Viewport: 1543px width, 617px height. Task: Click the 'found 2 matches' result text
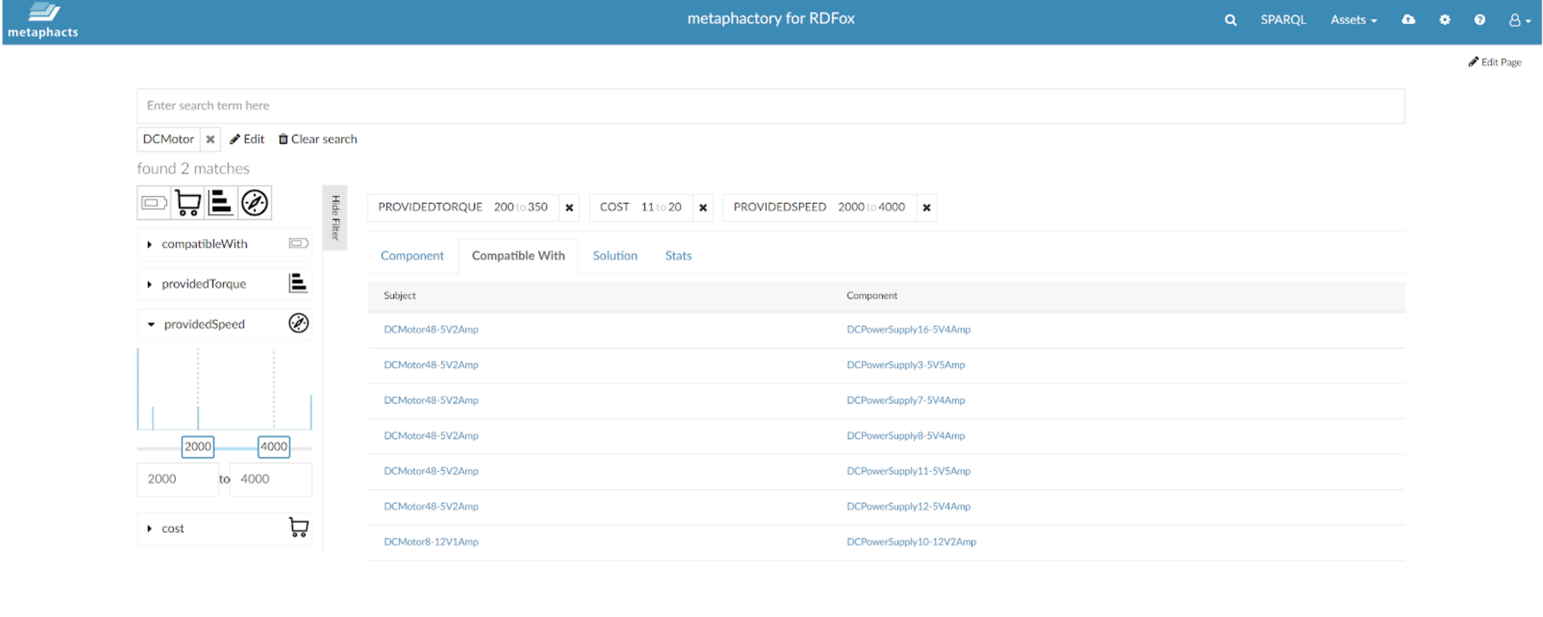194,169
